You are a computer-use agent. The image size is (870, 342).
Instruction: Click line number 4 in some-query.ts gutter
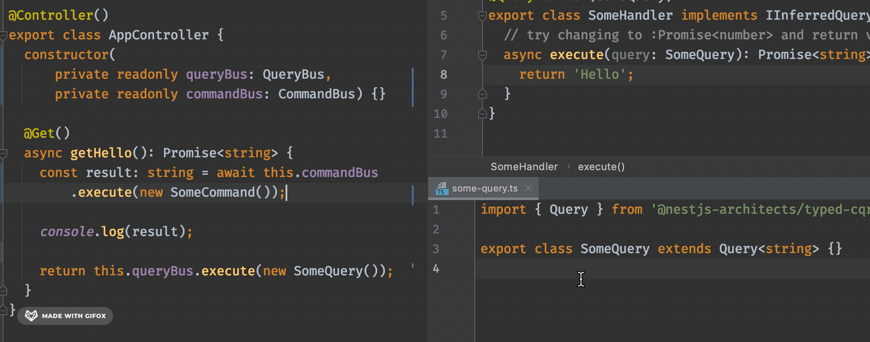coord(436,268)
